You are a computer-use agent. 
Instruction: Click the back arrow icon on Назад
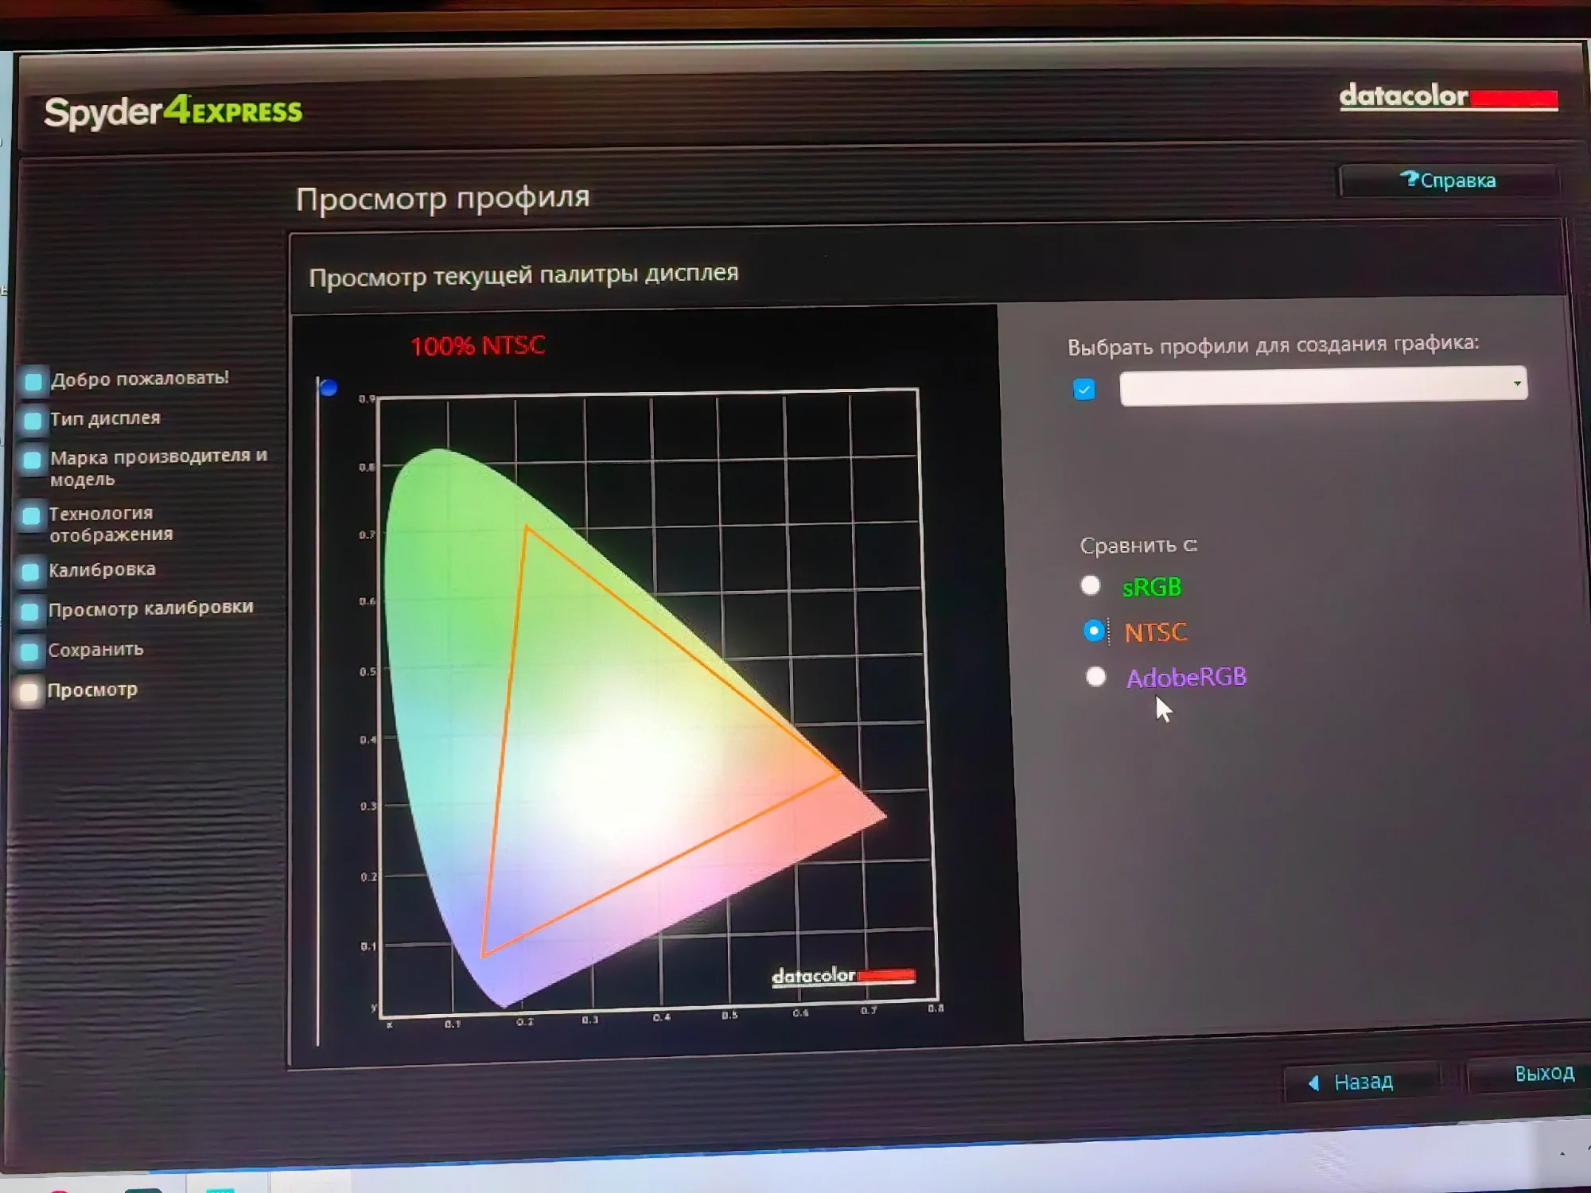click(1314, 1082)
